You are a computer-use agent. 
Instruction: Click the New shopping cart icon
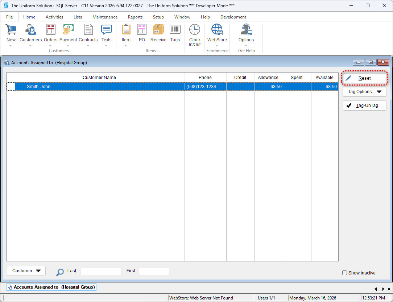pos(11,30)
